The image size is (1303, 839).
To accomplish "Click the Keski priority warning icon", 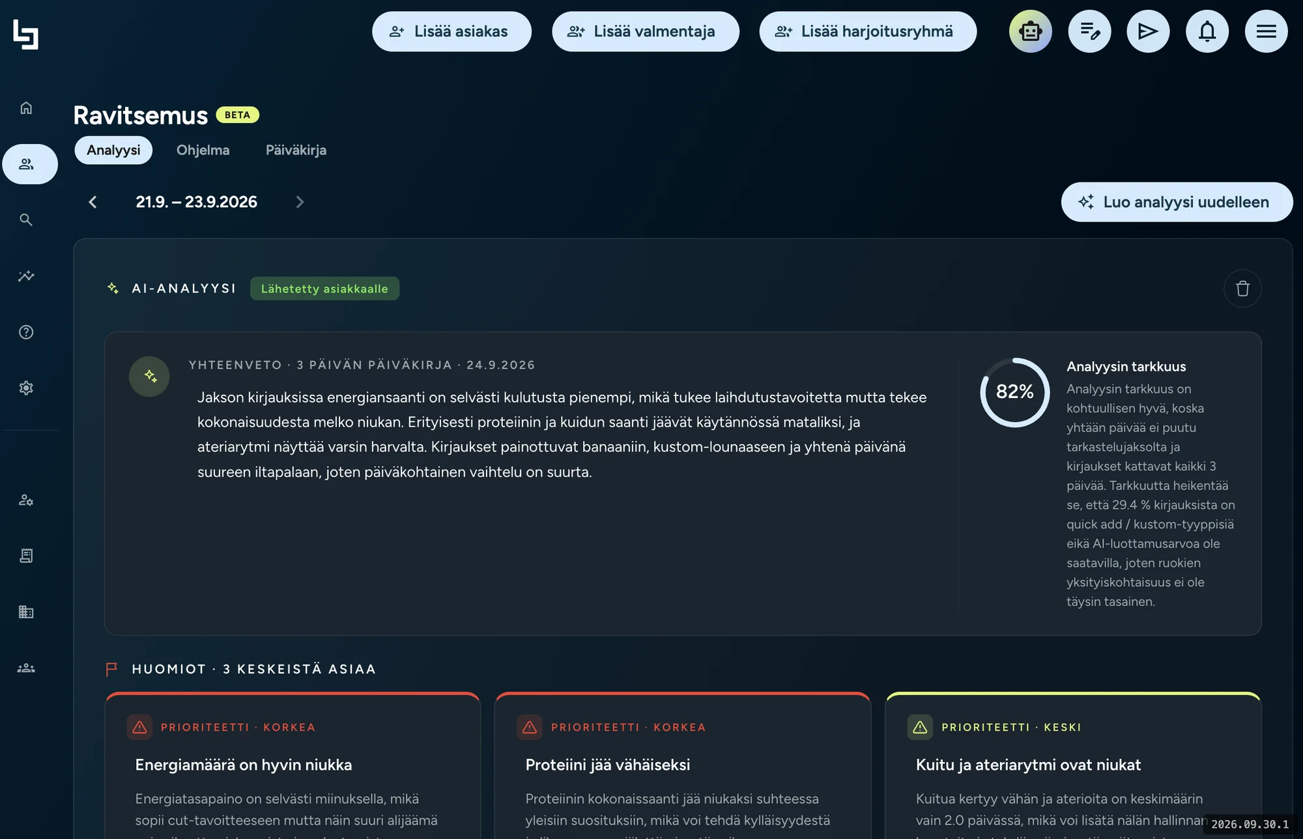I will 920,727.
